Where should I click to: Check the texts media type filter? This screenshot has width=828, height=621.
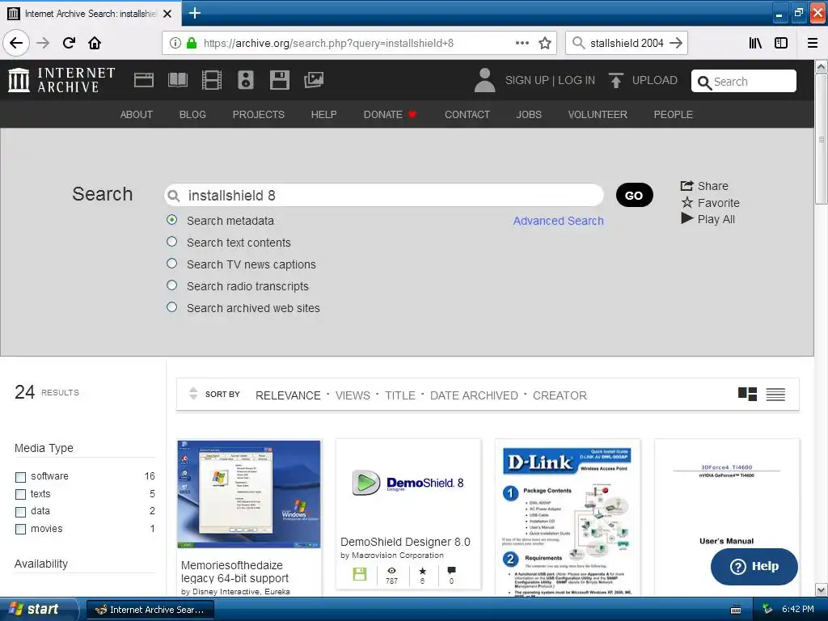pos(20,494)
